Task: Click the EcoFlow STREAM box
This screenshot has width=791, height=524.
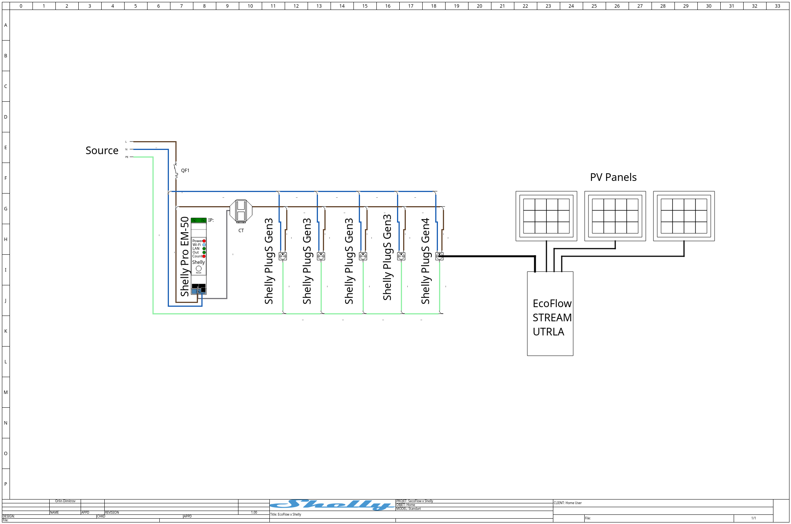Action: coord(550,314)
